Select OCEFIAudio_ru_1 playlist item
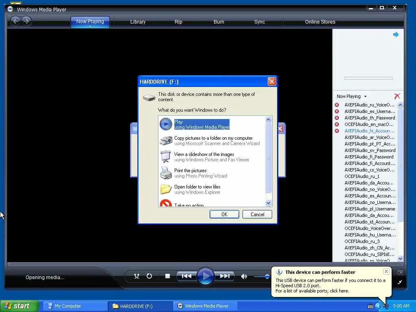The height and width of the screenshot is (312, 416). [362, 176]
